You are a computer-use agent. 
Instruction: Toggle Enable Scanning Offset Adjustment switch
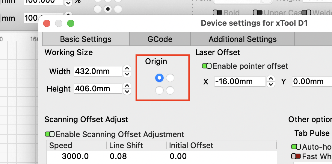(x=50, y=134)
